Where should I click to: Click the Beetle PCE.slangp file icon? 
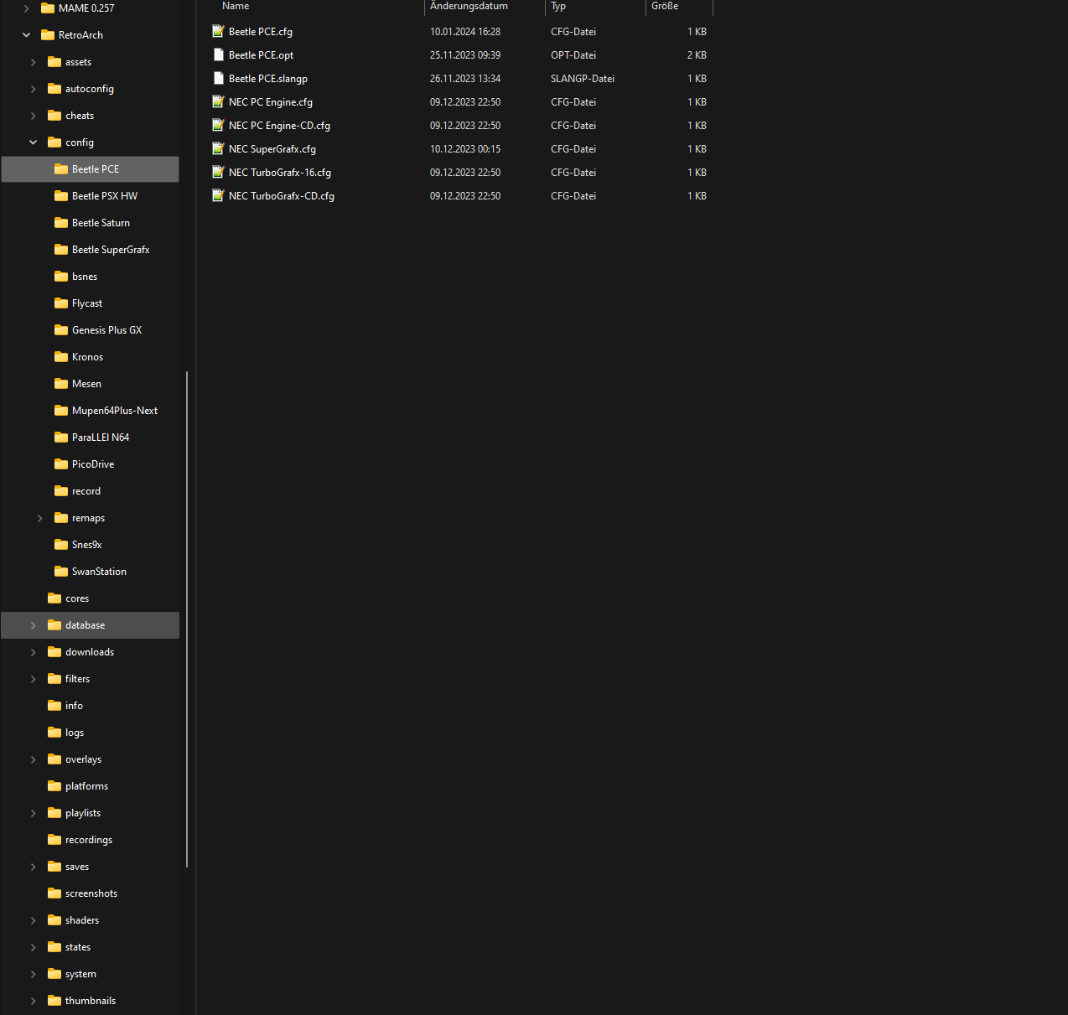pyautogui.click(x=218, y=78)
